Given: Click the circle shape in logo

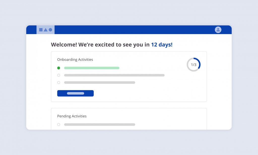Looking at the screenshot, I should tap(50, 30).
